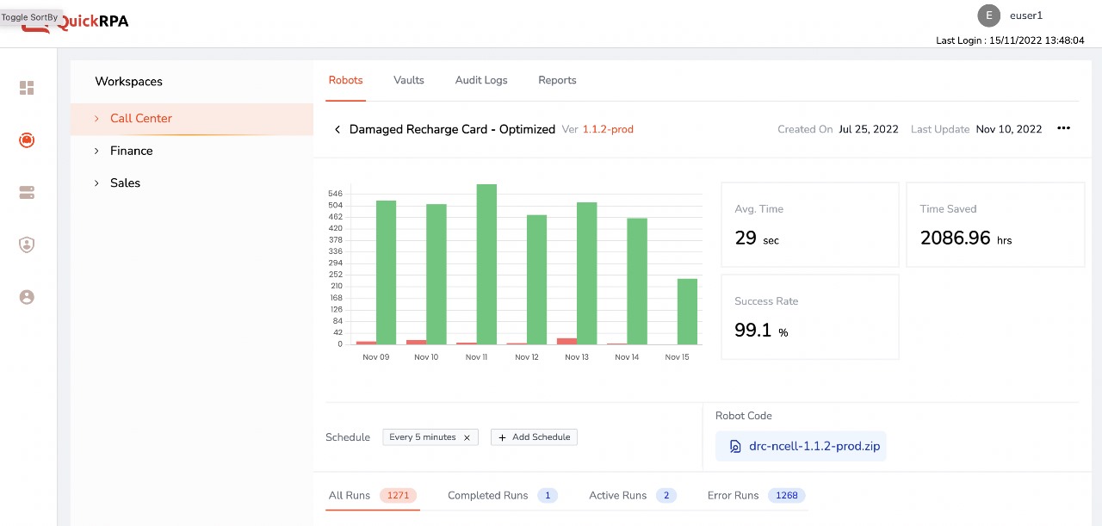Click the euser1 avatar icon

pyautogui.click(x=988, y=15)
